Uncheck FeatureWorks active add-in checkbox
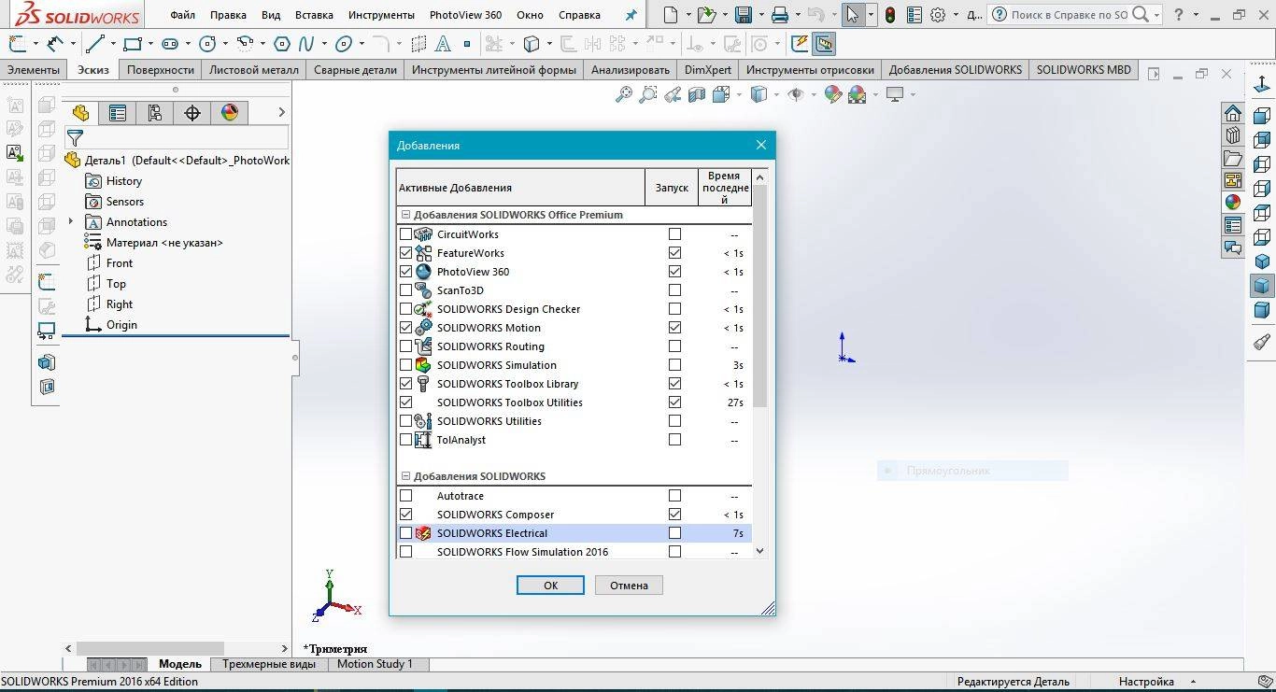 (x=405, y=253)
